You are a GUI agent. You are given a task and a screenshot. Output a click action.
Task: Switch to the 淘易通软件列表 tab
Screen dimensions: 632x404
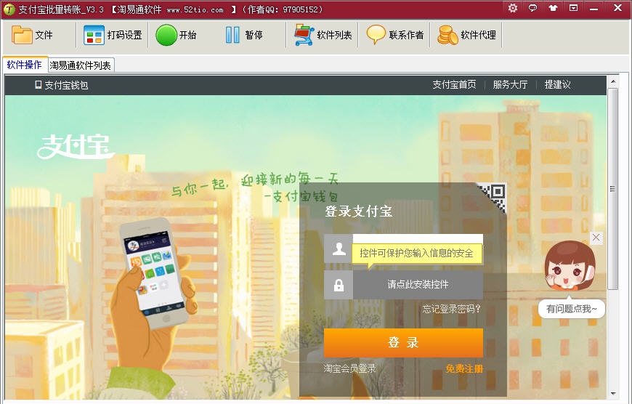(x=80, y=65)
